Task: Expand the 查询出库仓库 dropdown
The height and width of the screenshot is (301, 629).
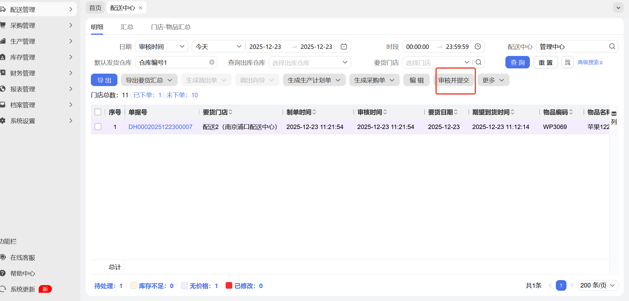Action: pos(309,62)
